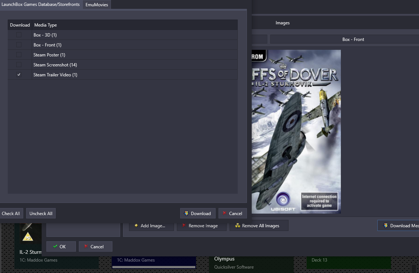Image resolution: width=419 pixels, height=273 pixels.
Task: Click Add Image... button
Action: point(151,226)
